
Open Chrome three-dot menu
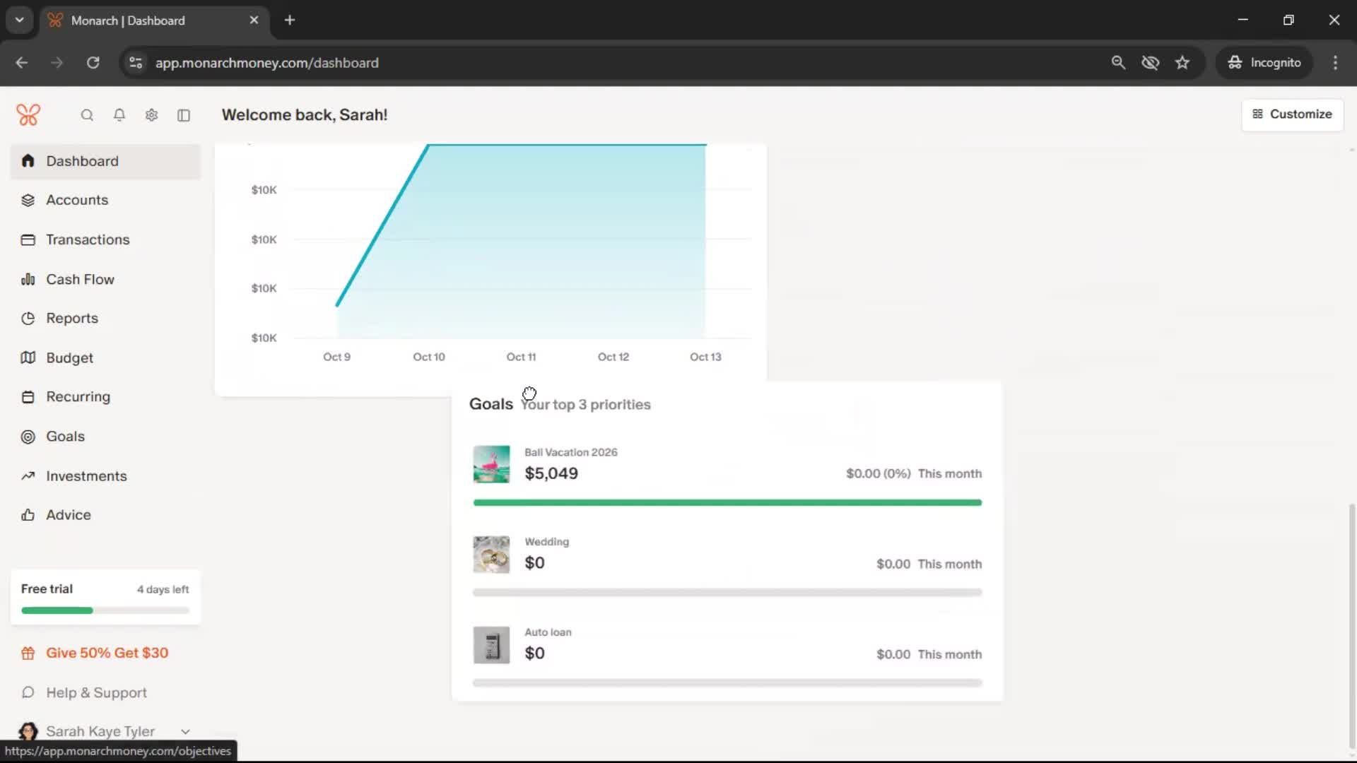pyautogui.click(x=1335, y=62)
